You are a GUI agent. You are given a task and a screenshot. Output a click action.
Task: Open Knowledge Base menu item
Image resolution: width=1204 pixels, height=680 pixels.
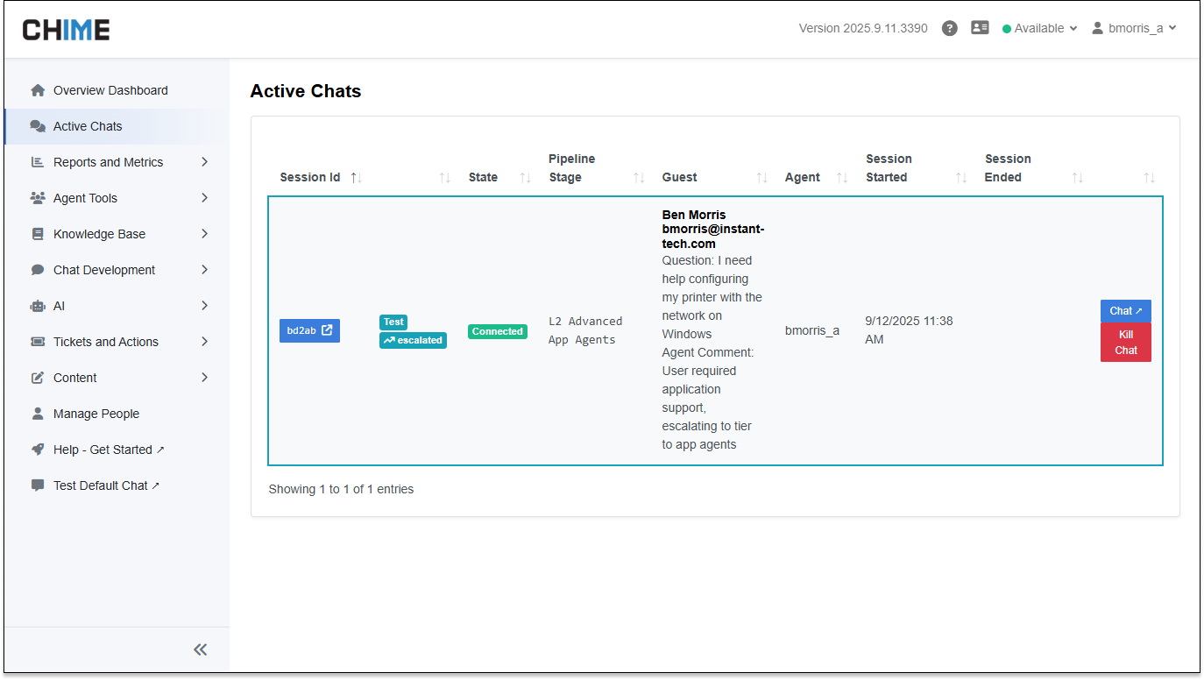(x=117, y=234)
